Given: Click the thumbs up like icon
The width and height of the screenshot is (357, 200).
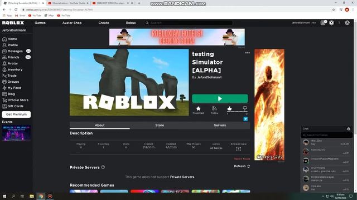Looking at the screenshot, I should tap(229, 108).
